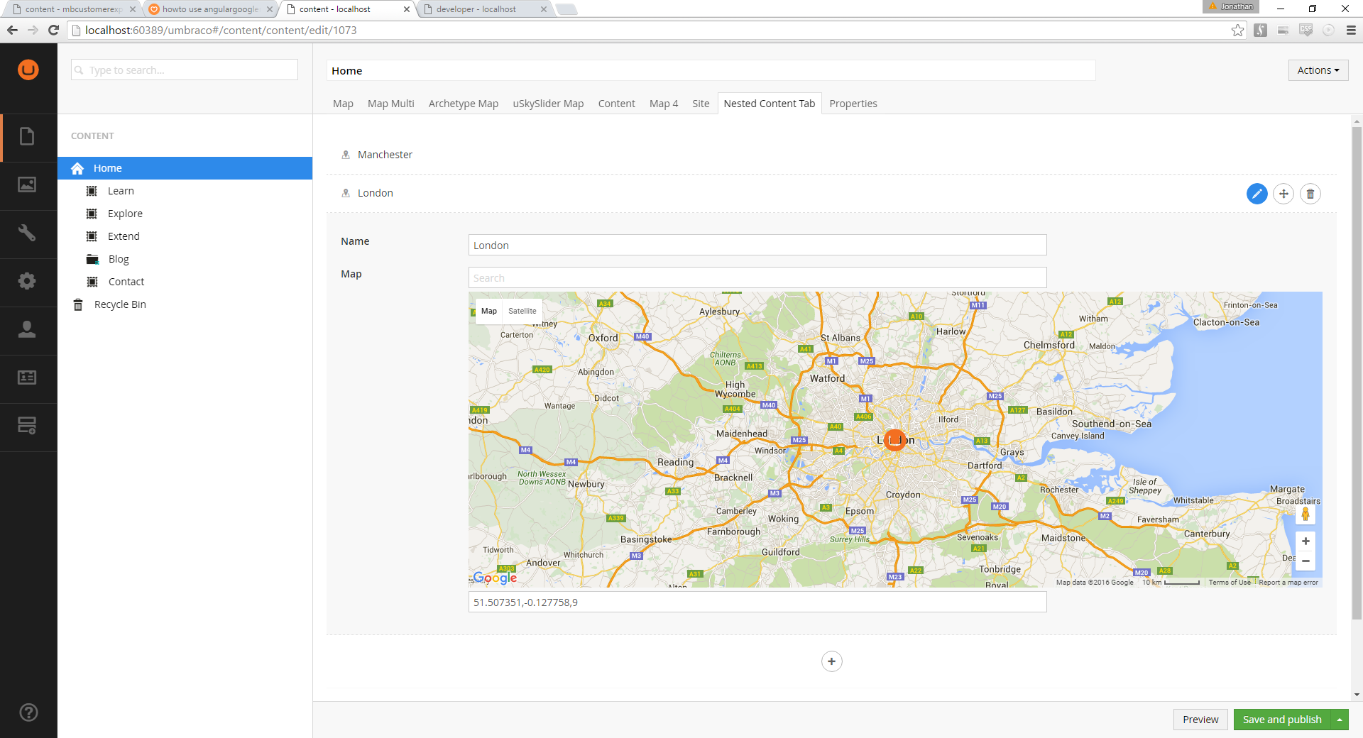
Task: Click the browser back arrow
Action: coord(12,30)
